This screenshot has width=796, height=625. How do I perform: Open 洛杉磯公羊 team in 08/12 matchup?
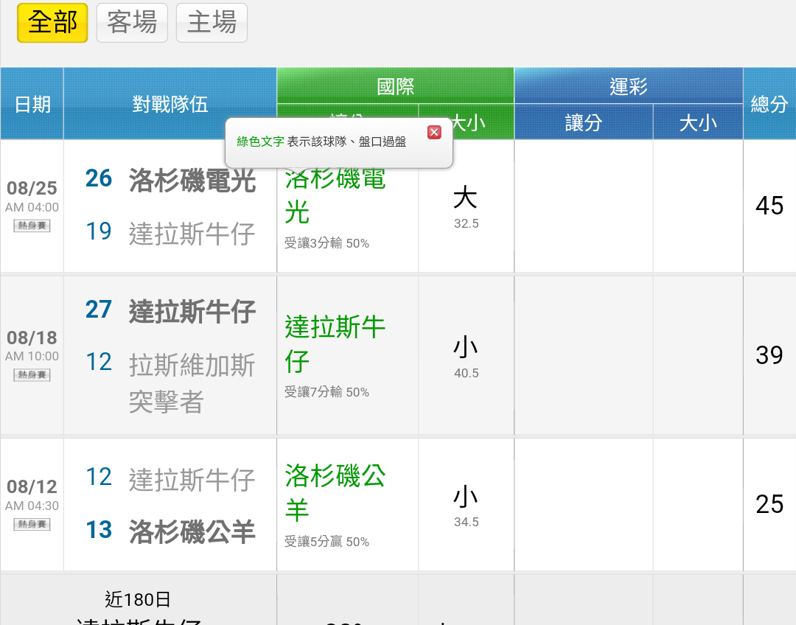tap(192, 531)
